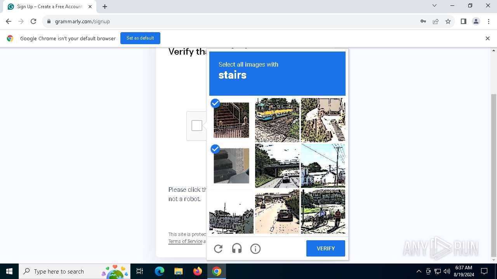This screenshot has width=497, height=279.
Task: Open the clock showing 6:37 AM
Action: tap(464, 271)
